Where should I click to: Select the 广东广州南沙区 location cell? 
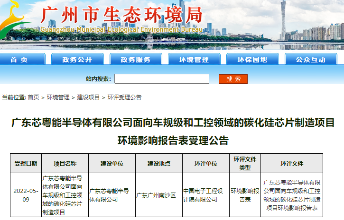click(159, 195)
